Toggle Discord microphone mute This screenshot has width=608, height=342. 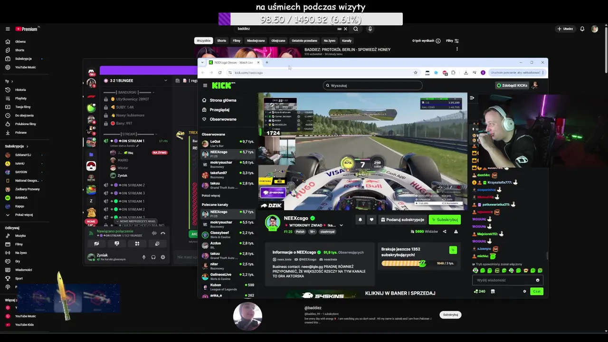tap(144, 257)
